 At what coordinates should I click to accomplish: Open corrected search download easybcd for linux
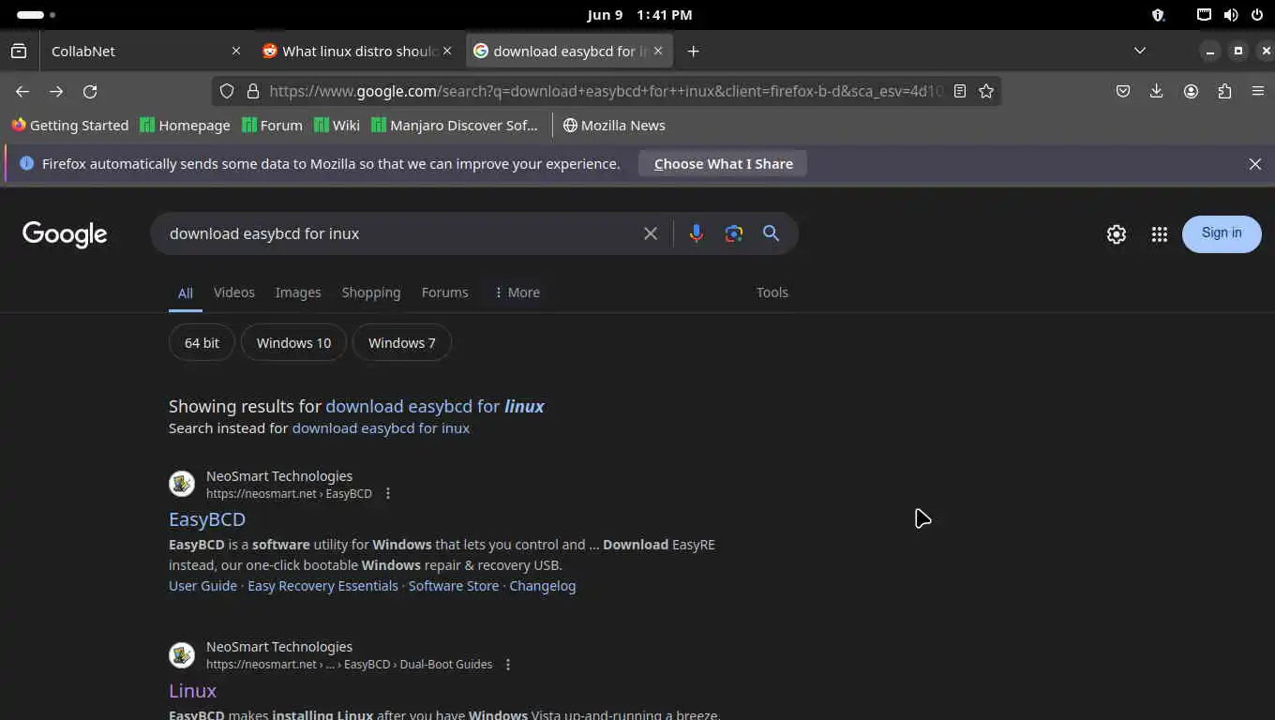435,406
